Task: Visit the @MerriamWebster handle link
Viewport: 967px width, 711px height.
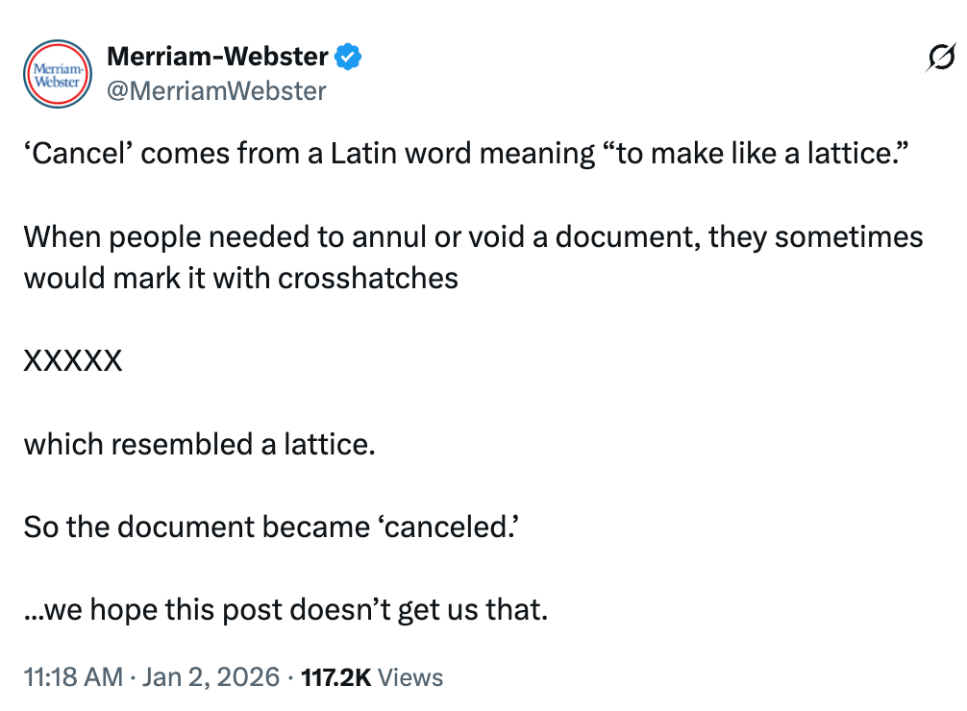Action: point(216,91)
